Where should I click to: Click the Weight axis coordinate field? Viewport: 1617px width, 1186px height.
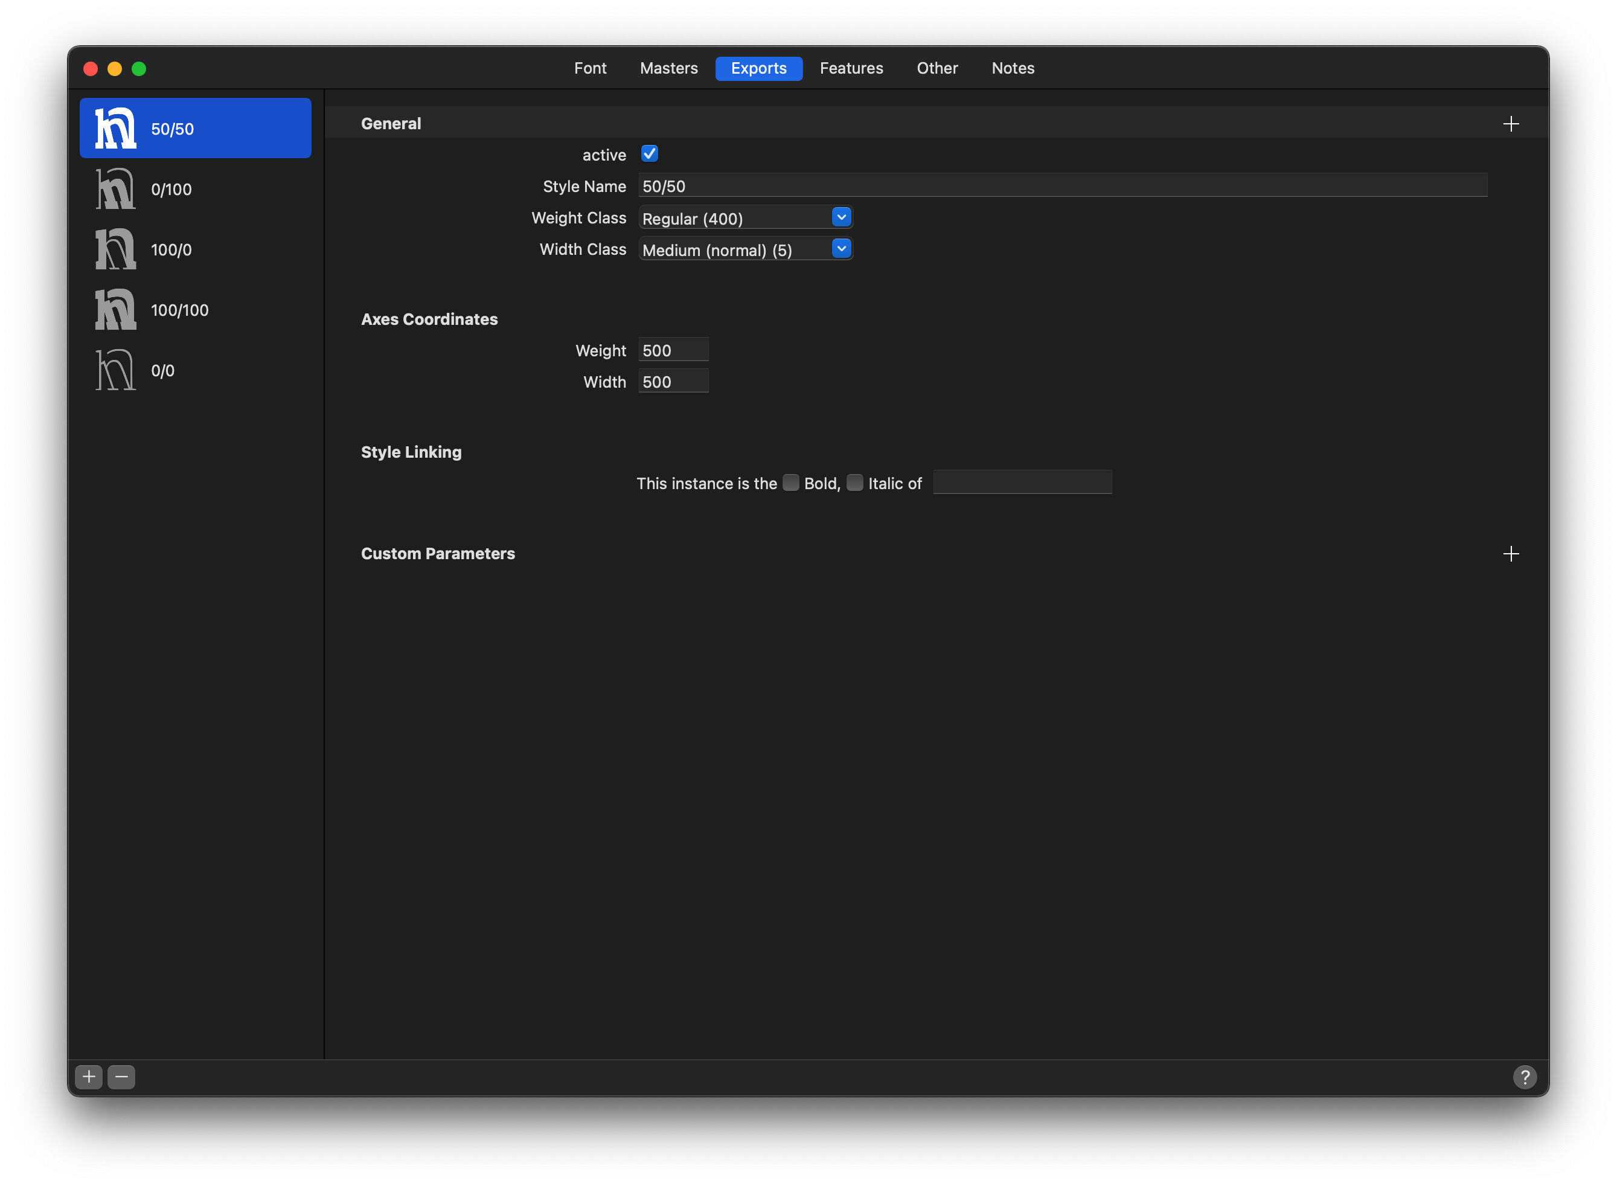[673, 350]
